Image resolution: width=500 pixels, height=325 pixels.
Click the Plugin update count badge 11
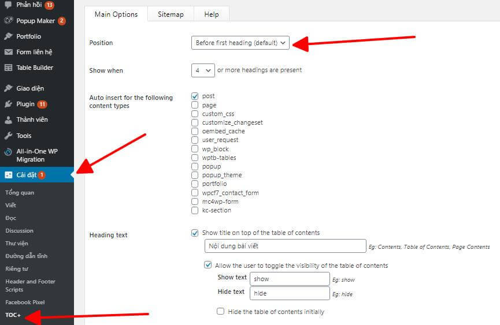(42, 104)
